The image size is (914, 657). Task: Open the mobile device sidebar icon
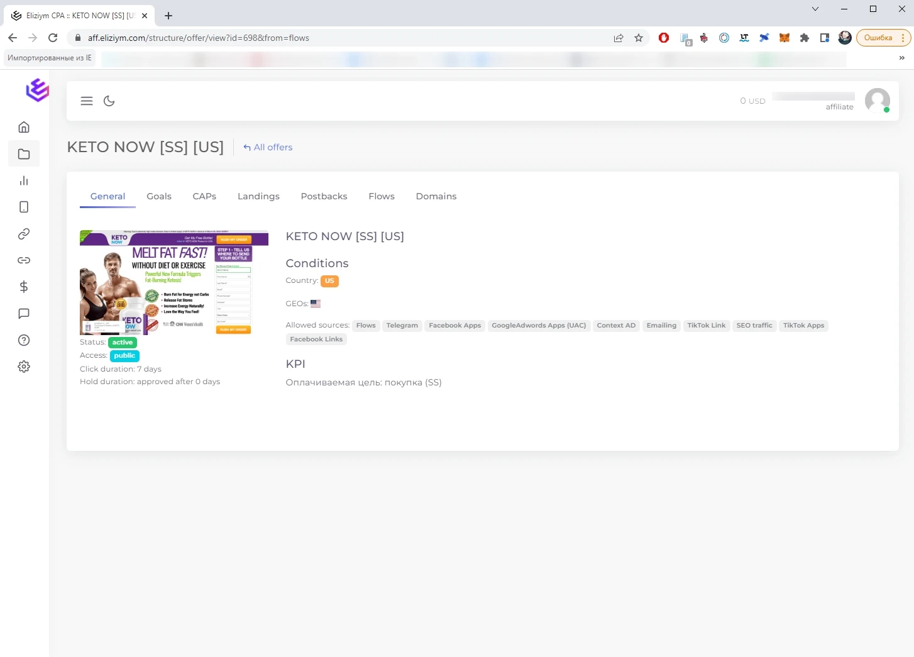(x=24, y=207)
